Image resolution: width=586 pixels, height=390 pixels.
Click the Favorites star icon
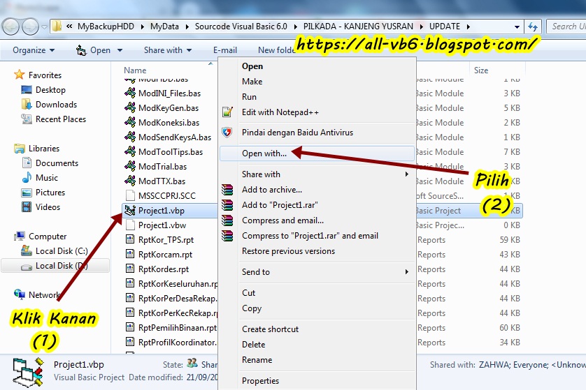pos(19,75)
